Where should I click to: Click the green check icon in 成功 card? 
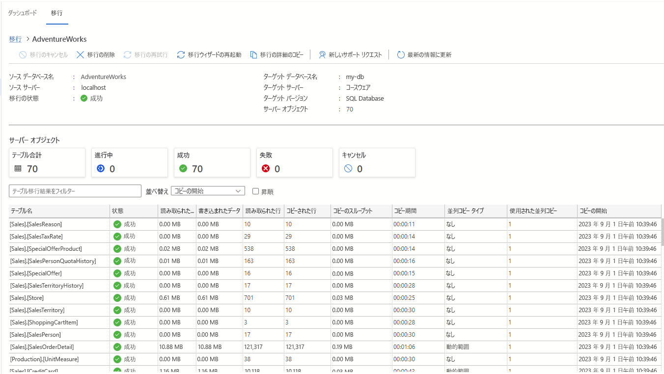coord(183,168)
